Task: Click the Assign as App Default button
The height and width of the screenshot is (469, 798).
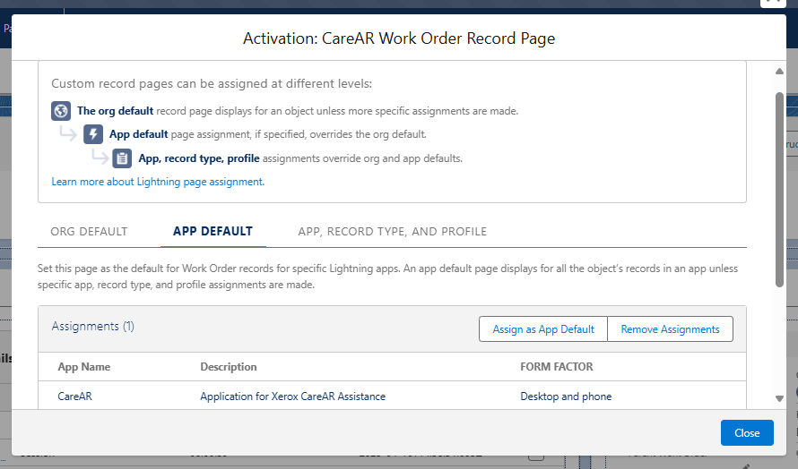Action: coord(543,329)
